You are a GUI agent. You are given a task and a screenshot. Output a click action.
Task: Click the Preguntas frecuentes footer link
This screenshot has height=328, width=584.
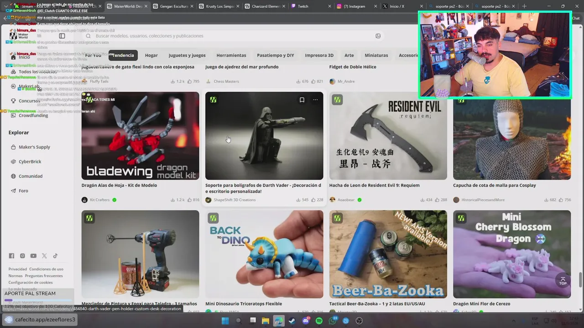(x=44, y=276)
